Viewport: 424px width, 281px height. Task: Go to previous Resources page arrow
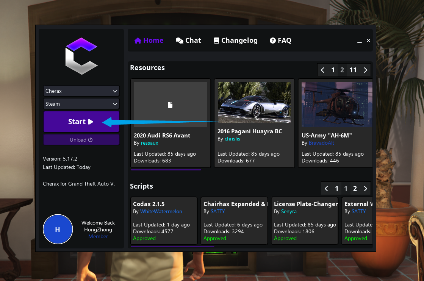point(323,70)
